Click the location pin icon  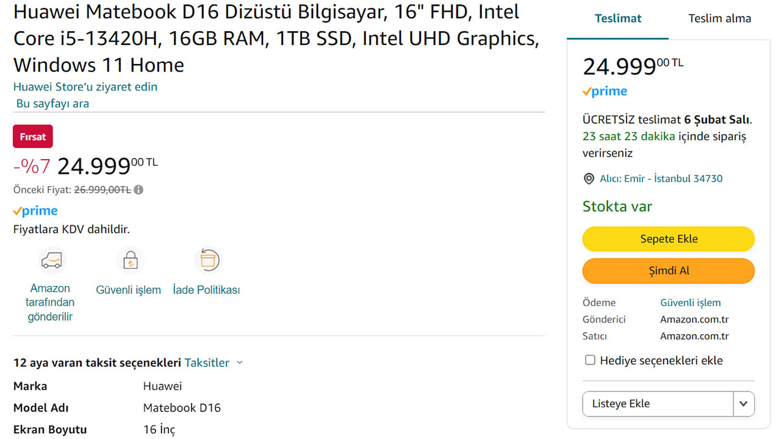[589, 179]
